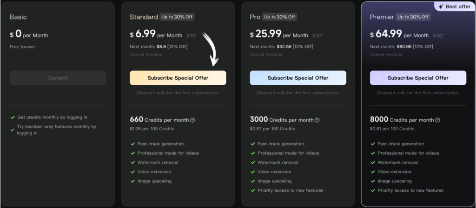Click the Basic plan Current button
Viewport: 476px width, 208px height.
58,78
